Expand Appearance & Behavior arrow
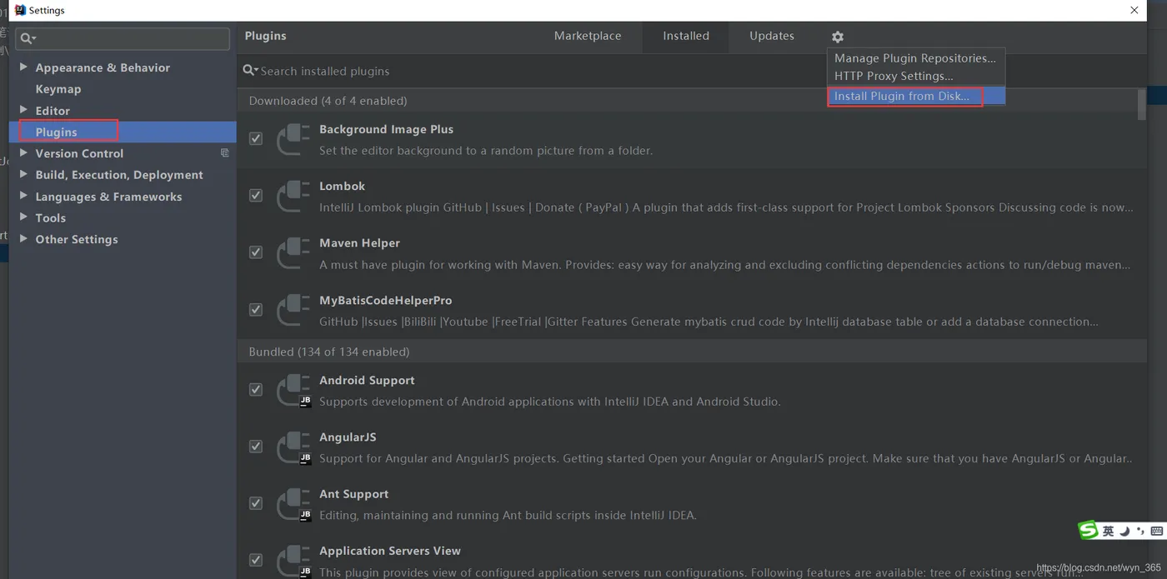This screenshot has width=1167, height=579. pyautogui.click(x=23, y=67)
